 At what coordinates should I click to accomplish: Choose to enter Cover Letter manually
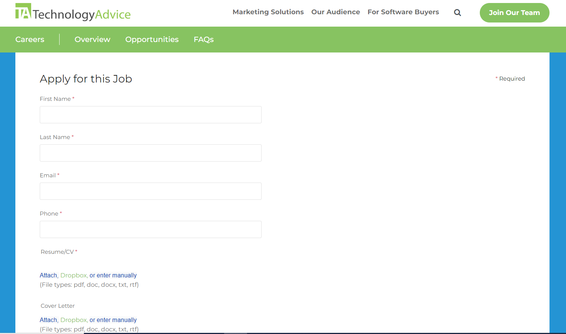coord(113,319)
